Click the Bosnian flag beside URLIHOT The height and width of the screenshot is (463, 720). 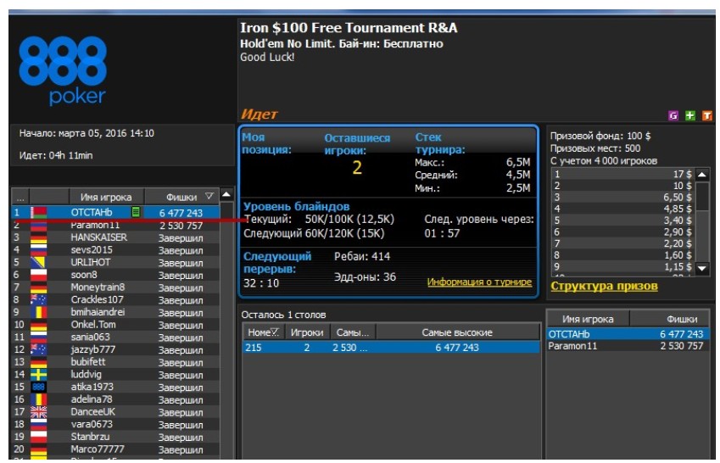click(38, 262)
